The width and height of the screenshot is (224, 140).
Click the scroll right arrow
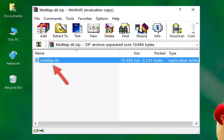196,123
